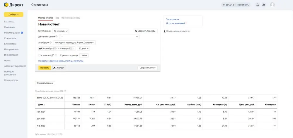The image size is (293, 138).
Task: Open Поиск in the sidebar
Action: tap(7, 61)
